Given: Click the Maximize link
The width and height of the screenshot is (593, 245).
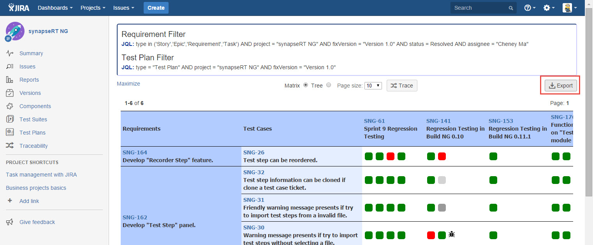Looking at the screenshot, I should pos(128,84).
